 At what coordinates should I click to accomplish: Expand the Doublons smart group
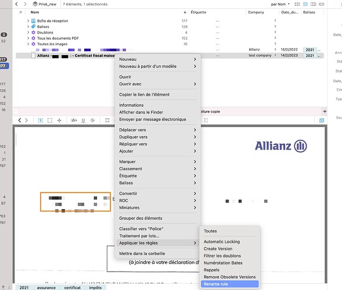point(28,32)
